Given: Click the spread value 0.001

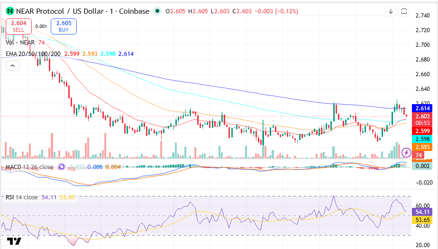Looking at the screenshot, I should [41, 26].
